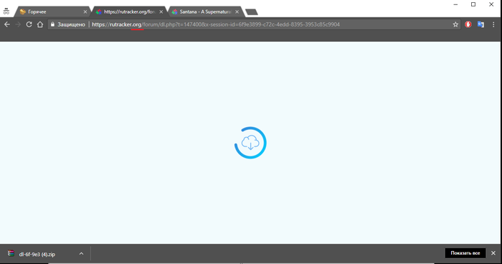Open Chrome's three-dot menu
This screenshot has height=264, width=502.
pyautogui.click(x=493, y=24)
